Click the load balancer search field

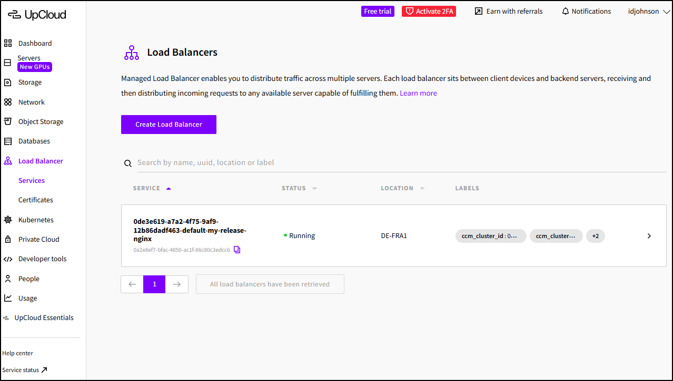pyautogui.click(x=400, y=163)
